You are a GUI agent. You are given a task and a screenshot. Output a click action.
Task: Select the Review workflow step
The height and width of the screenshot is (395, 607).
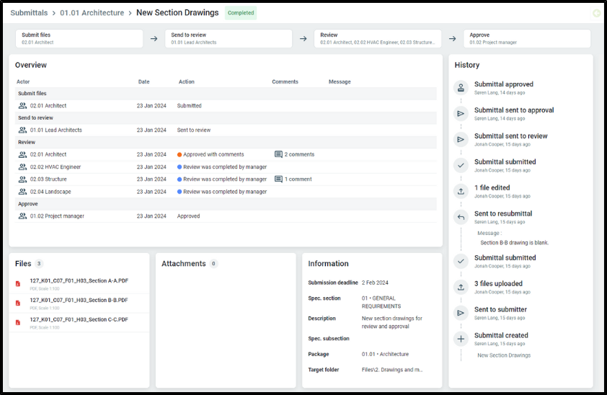tap(378, 38)
